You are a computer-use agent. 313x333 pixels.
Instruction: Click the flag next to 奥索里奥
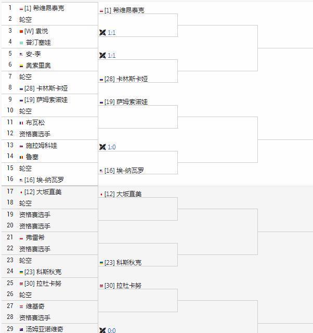pos(21,66)
